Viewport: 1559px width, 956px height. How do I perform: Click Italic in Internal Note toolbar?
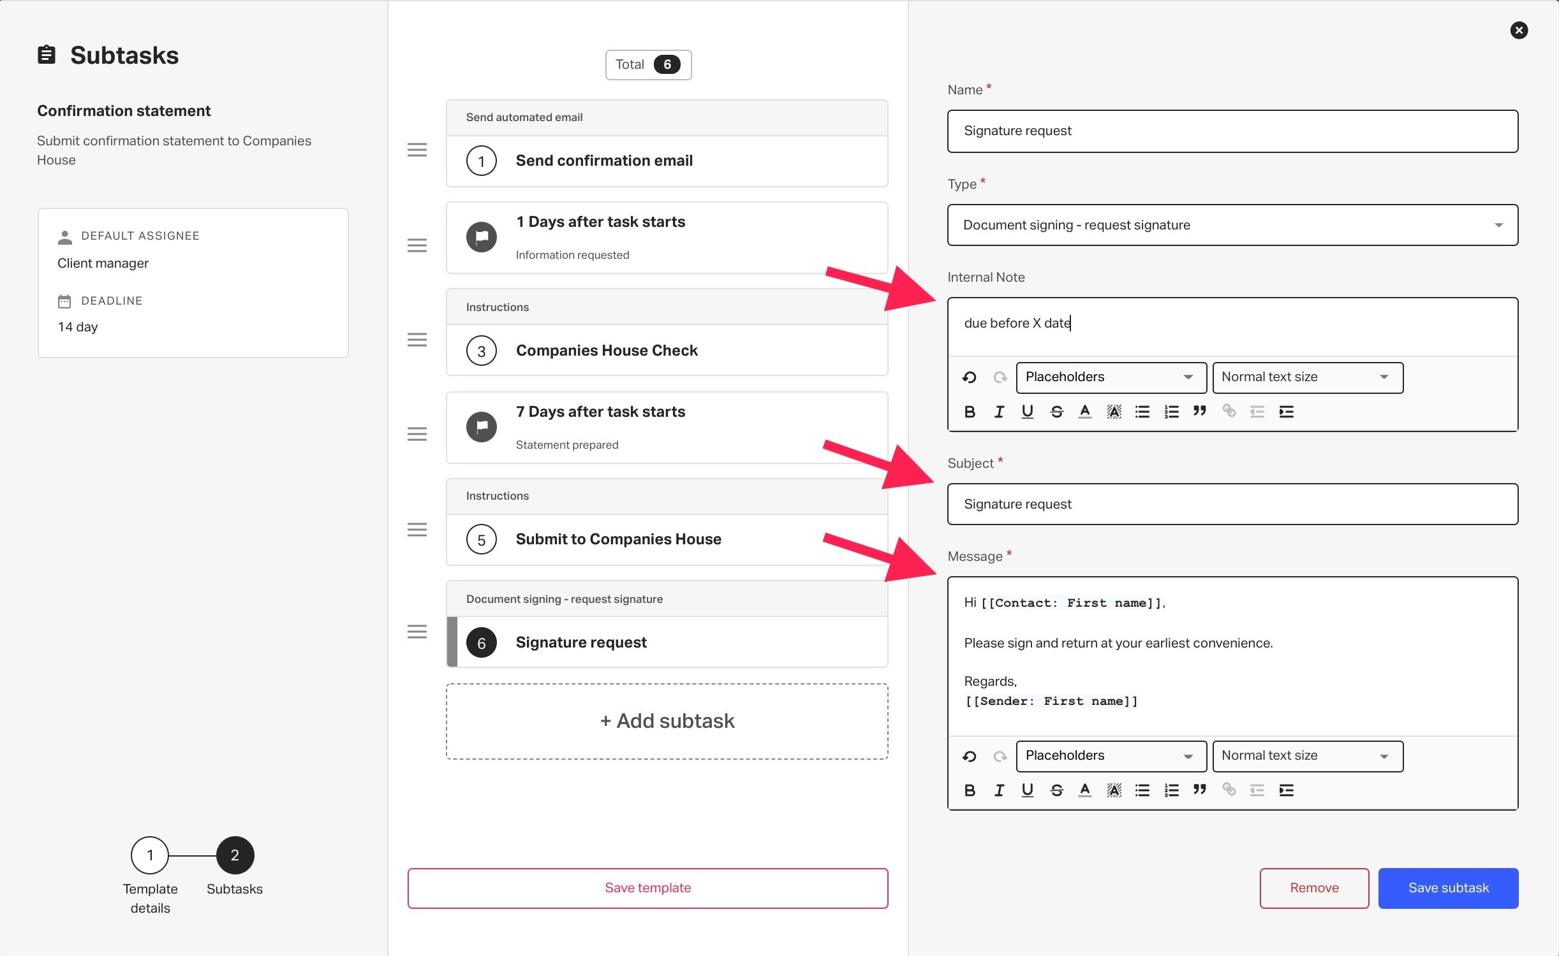pos(999,412)
